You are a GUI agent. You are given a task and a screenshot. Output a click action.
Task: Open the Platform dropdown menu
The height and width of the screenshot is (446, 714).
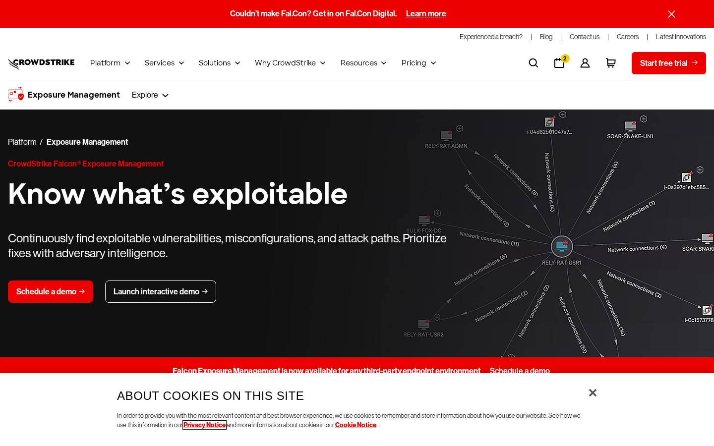(x=110, y=63)
